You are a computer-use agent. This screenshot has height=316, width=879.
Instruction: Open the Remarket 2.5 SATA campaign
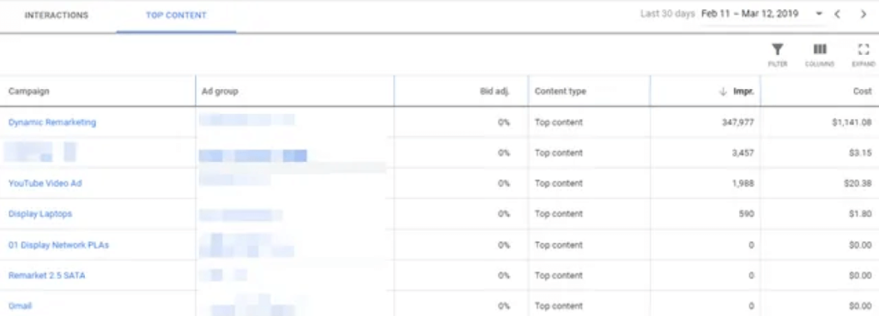(46, 275)
